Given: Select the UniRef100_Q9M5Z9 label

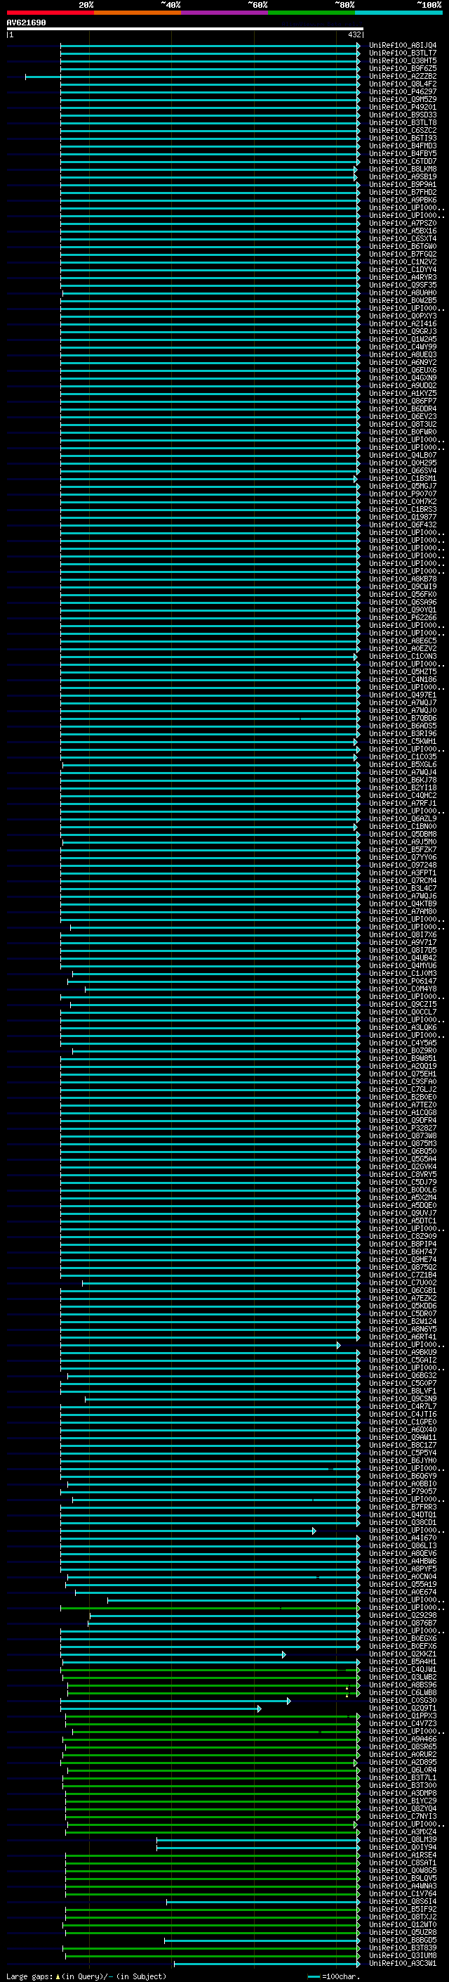Looking at the screenshot, I should pyautogui.click(x=403, y=99).
